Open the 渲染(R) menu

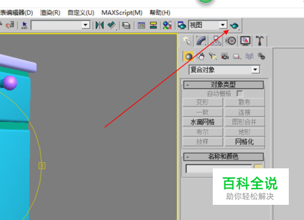pos(50,13)
